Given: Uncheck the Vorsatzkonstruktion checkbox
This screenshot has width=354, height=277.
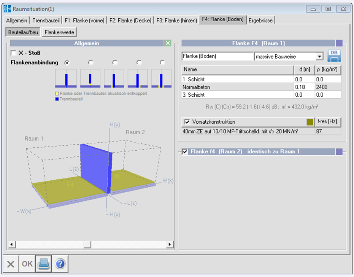Looking at the screenshot, I should [x=187, y=122].
